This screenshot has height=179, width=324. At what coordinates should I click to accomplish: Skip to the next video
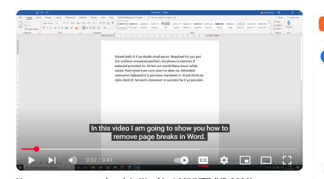click(x=52, y=160)
